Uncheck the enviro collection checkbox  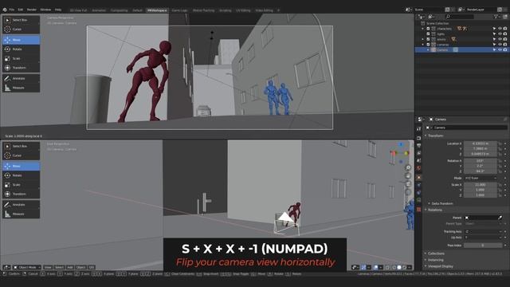tap(429, 39)
